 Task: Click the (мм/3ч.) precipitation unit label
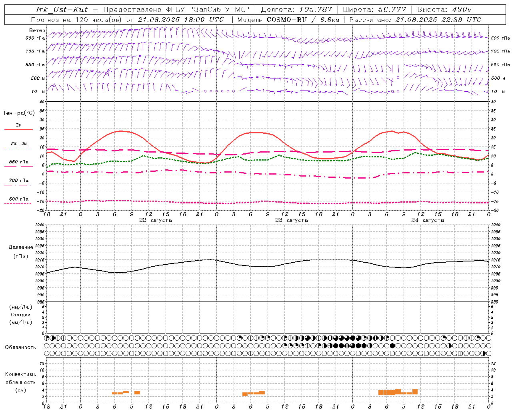coord(21,307)
